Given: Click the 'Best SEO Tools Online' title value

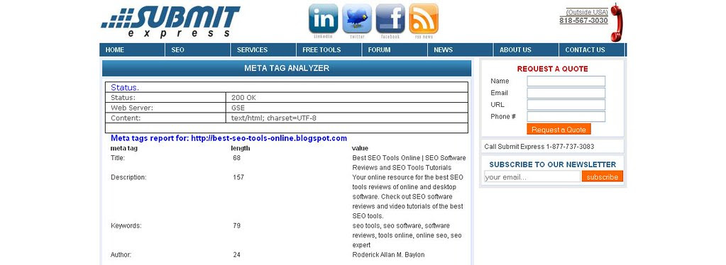Looking at the screenshot, I should coord(409,163).
